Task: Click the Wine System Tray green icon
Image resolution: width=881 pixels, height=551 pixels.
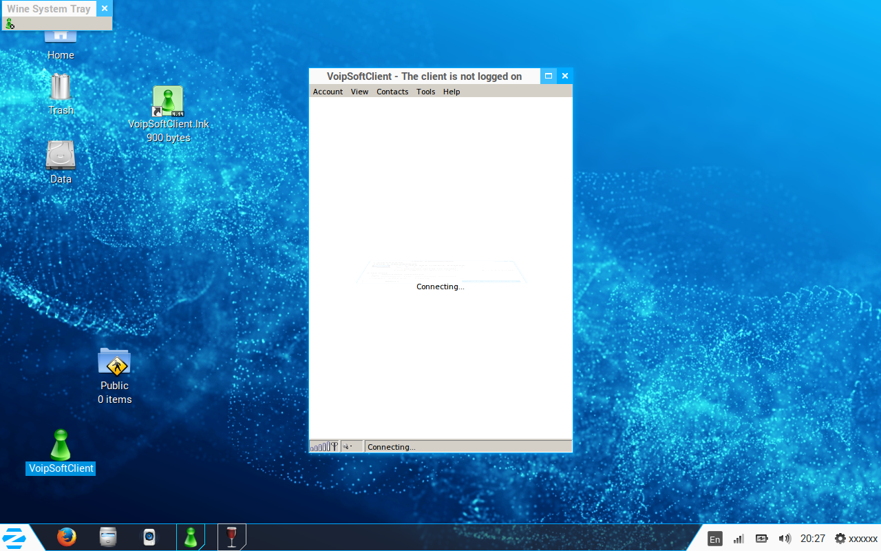Action: [x=10, y=23]
